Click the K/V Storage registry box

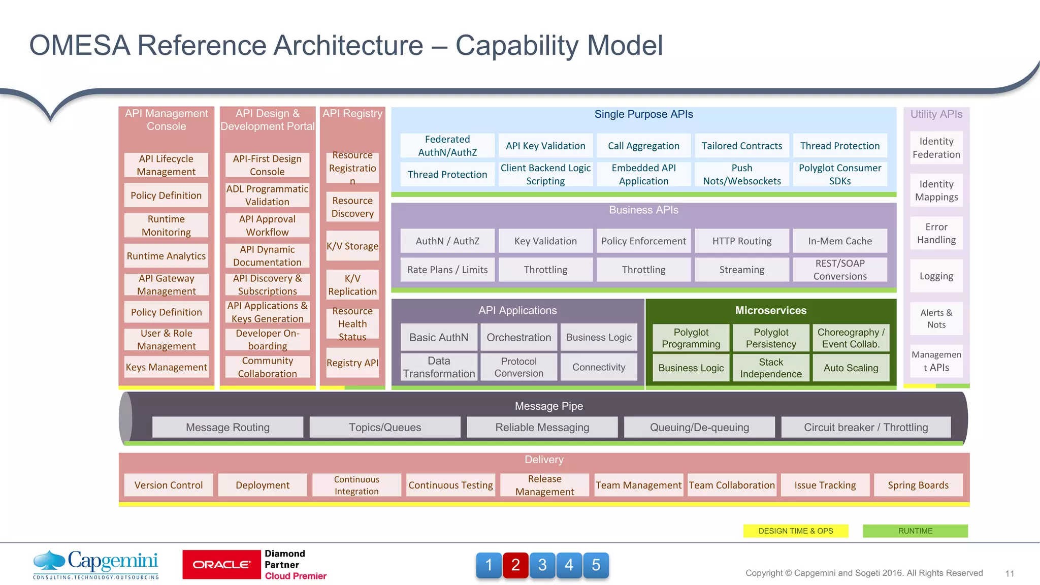(x=352, y=246)
